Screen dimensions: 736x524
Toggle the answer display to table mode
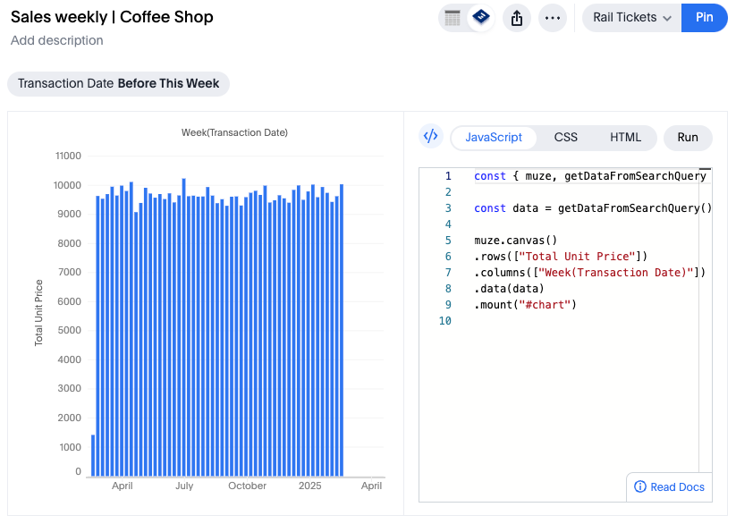point(453,18)
